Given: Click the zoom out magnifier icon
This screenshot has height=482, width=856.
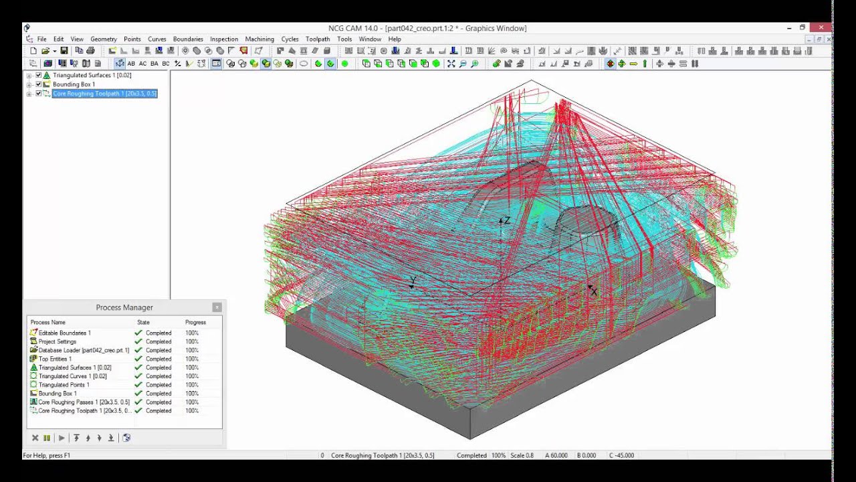Looking at the screenshot, I should tap(463, 64).
